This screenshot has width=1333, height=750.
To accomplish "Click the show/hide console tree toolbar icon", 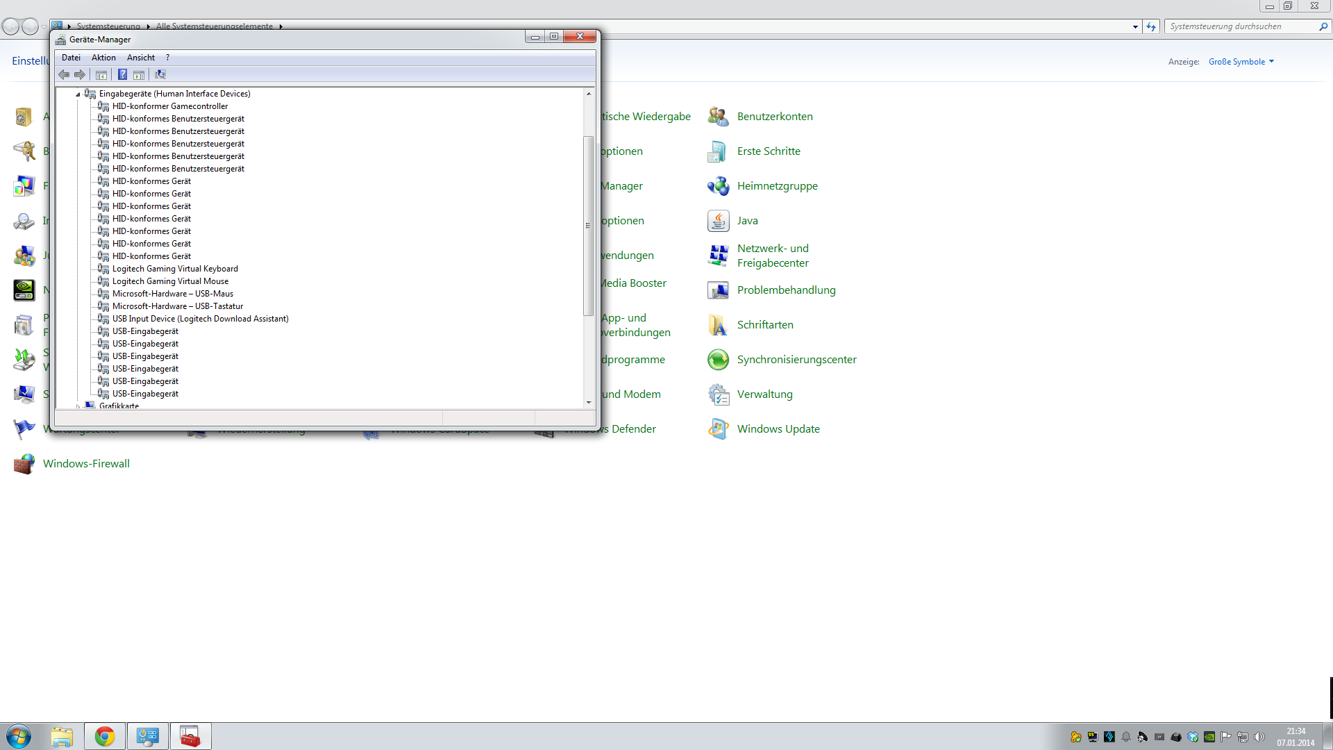I will coord(101,74).
